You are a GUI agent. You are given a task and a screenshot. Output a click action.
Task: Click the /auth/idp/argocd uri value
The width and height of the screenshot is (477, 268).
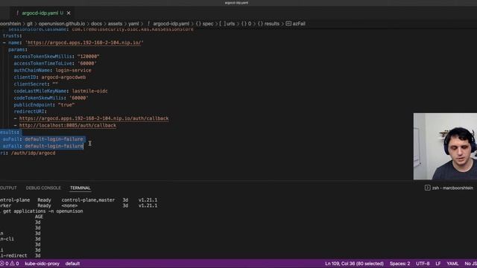click(33, 153)
